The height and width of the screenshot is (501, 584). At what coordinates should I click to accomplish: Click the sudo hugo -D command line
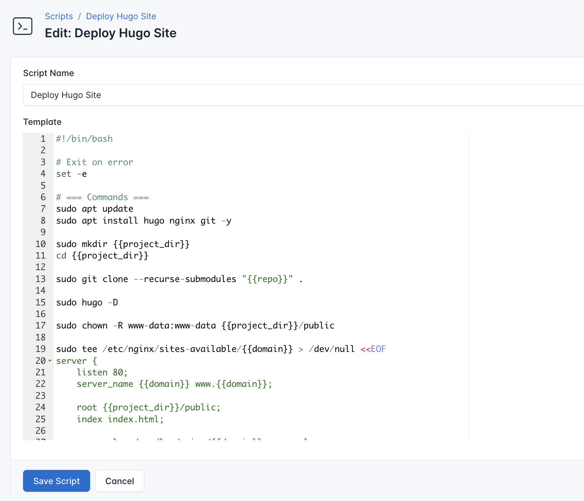pyautogui.click(x=87, y=302)
